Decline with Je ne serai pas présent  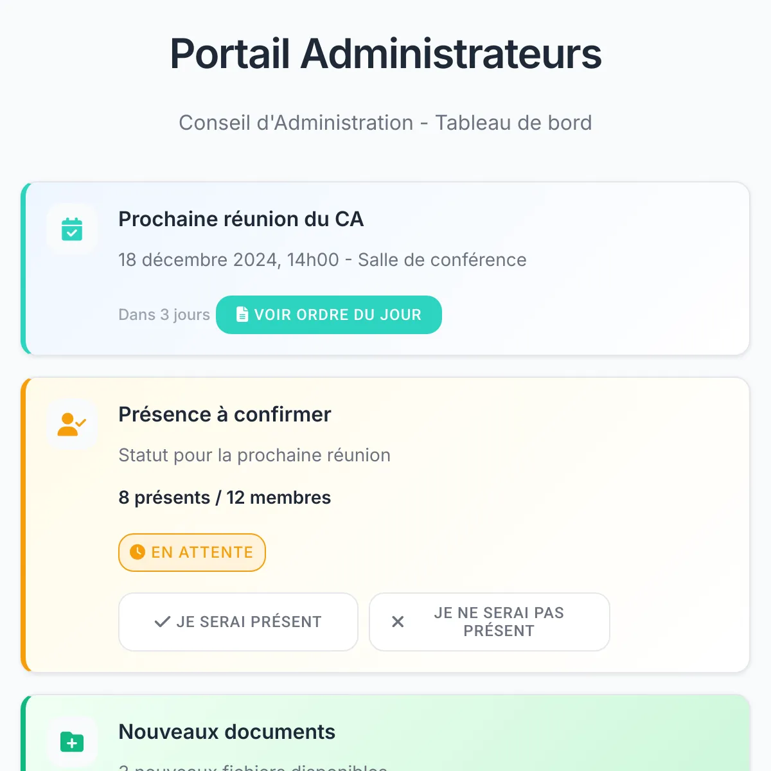(490, 622)
